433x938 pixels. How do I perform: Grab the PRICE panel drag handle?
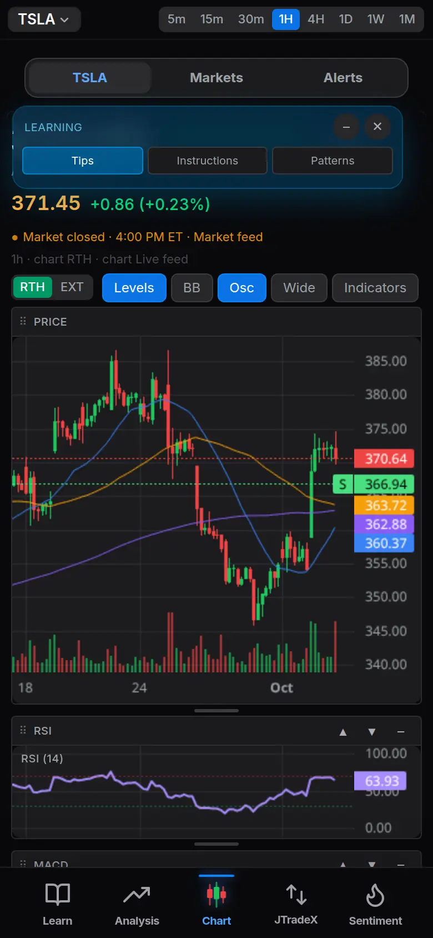(x=23, y=321)
